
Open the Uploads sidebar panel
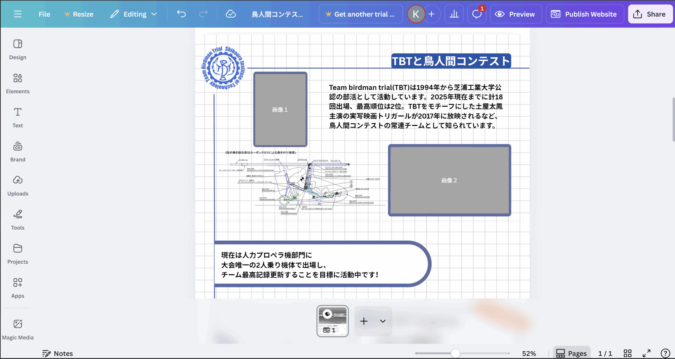click(18, 185)
